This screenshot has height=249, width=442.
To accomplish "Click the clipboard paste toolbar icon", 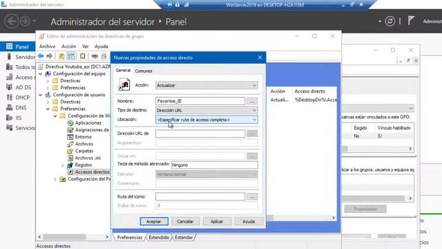I will click(x=83, y=56).
